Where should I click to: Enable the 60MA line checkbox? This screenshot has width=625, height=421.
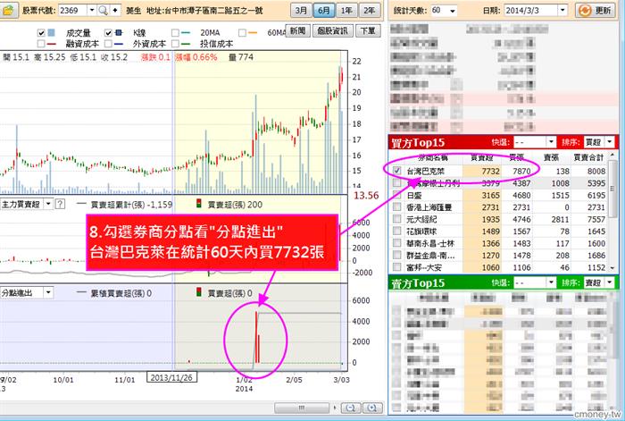coord(242,33)
